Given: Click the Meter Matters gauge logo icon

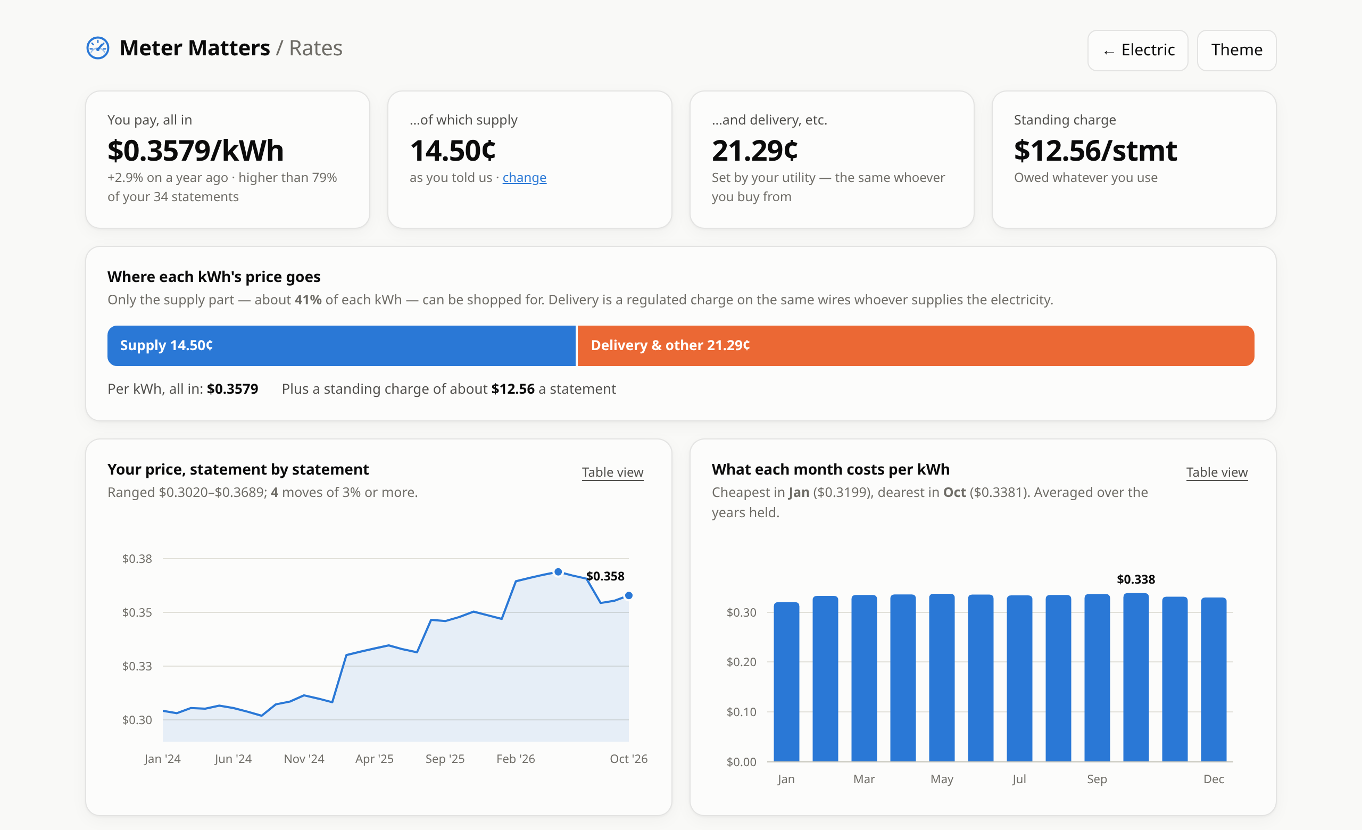Looking at the screenshot, I should (98, 48).
